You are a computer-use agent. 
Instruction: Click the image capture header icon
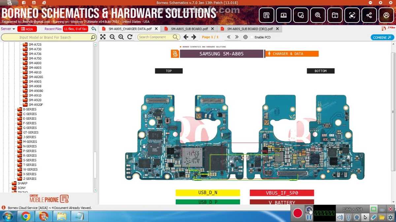tap(352, 15)
